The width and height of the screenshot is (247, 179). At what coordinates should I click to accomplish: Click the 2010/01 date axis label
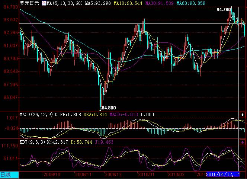click(x=146, y=175)
